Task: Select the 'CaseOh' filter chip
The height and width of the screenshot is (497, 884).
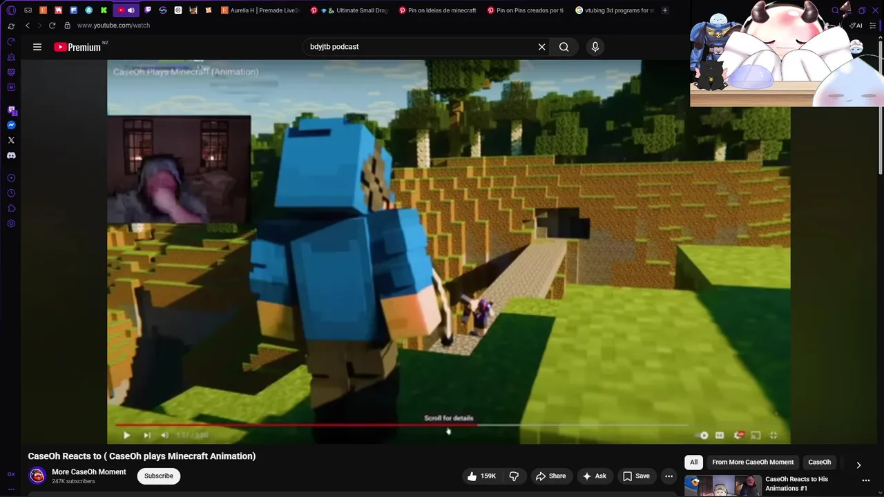Action: (x=820, y=462)
